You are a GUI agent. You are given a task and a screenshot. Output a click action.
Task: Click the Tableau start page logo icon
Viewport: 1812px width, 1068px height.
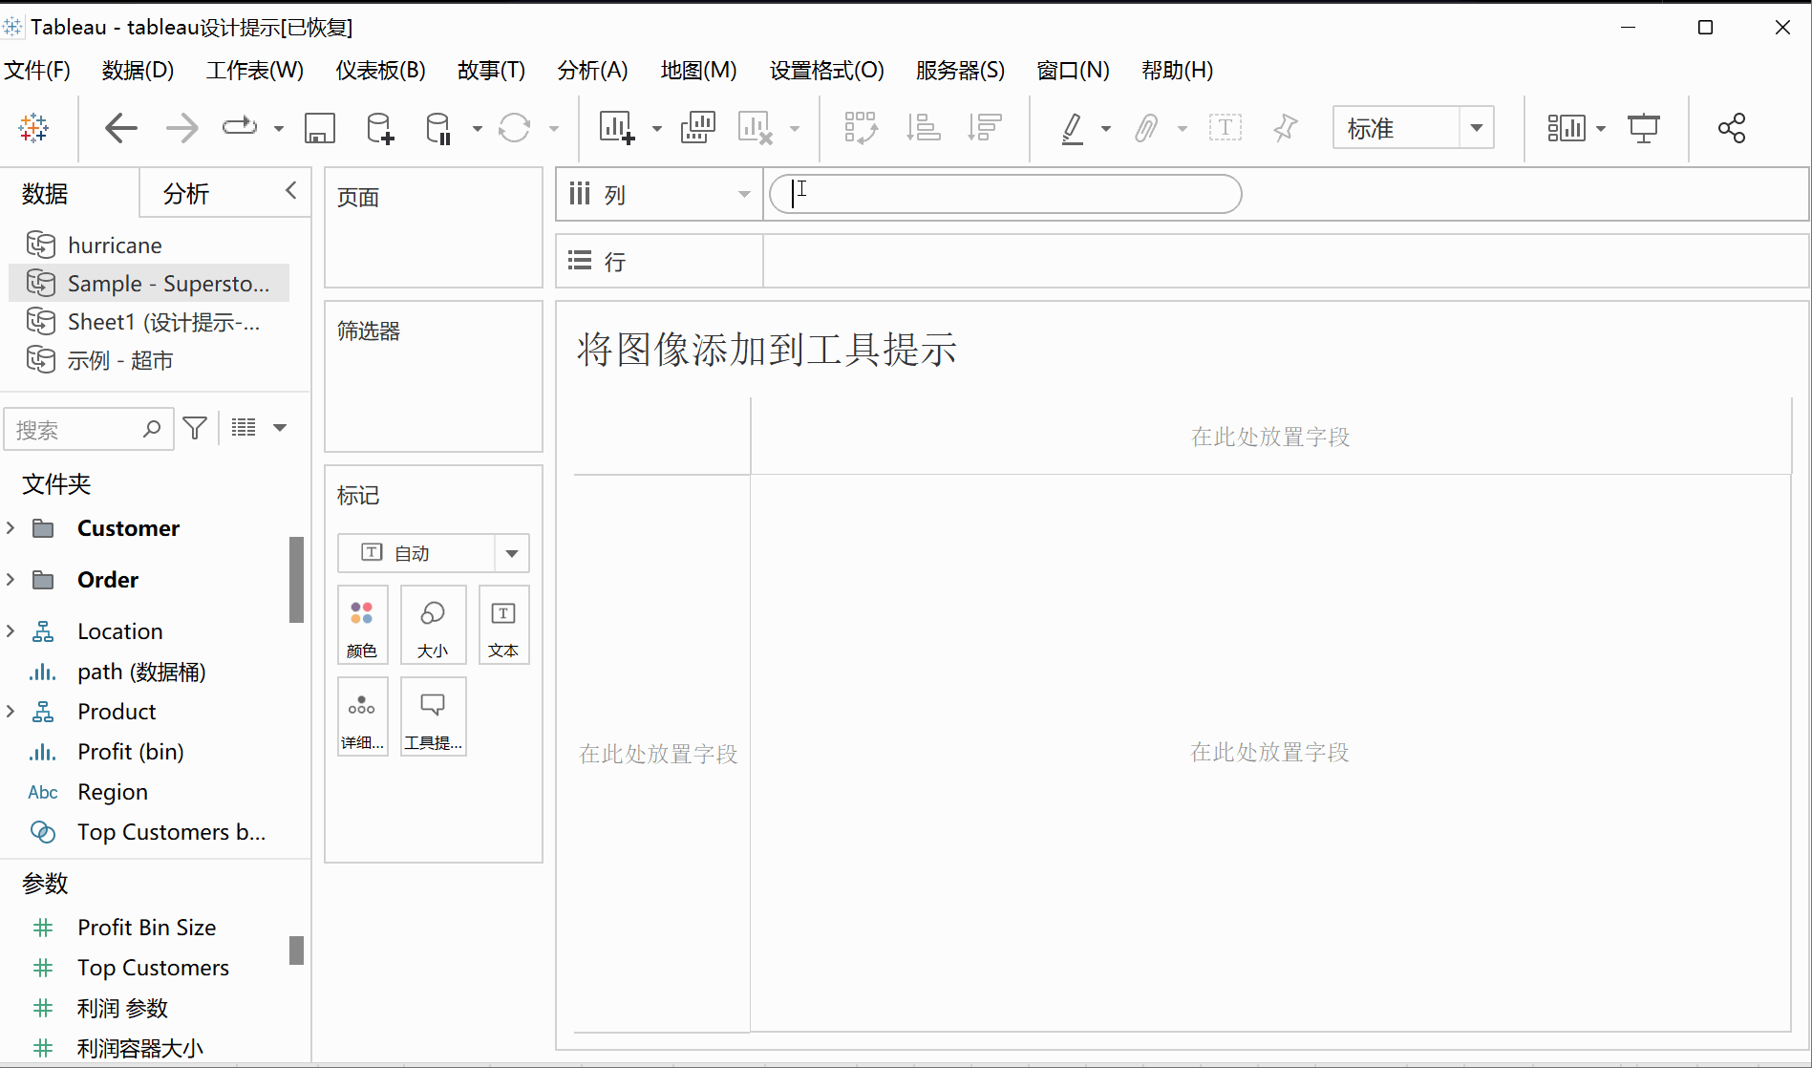point(33,127)
